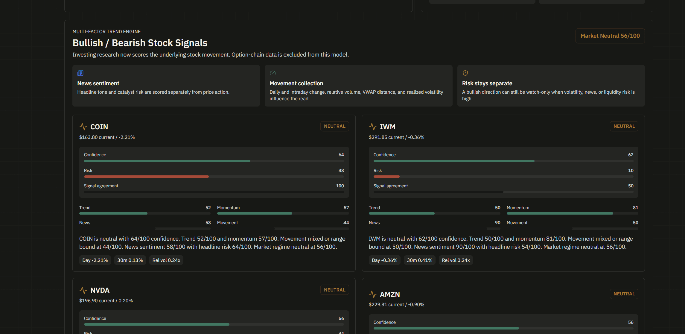Click the COIN ticker heading
685x334 pixels.
point(99,127)
